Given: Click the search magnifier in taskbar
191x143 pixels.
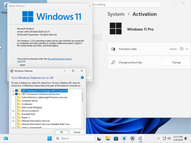Looking at the screenshot, I should [x=58, y=138].
